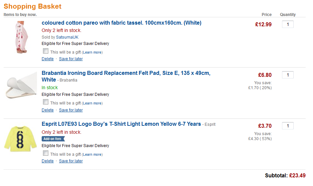Delete the cotton pareo from basket

(x=48, y=59)
